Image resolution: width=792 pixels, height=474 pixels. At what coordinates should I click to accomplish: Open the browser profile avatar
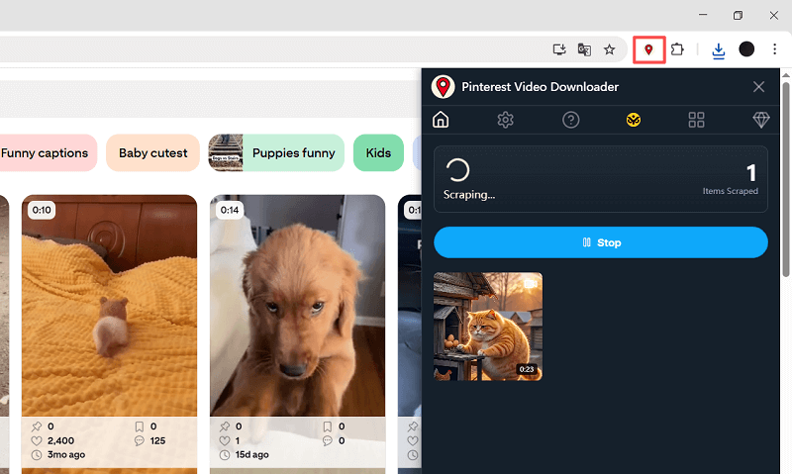click(x=746, y=48)
